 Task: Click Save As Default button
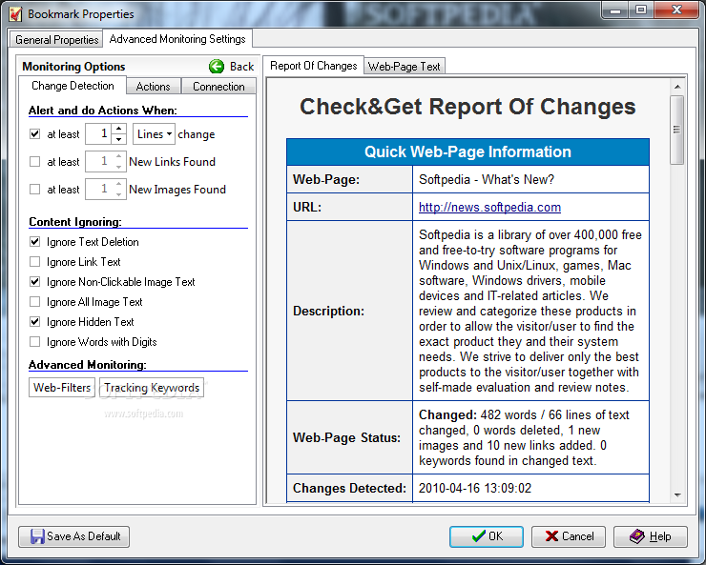click(x=73, y=536)
